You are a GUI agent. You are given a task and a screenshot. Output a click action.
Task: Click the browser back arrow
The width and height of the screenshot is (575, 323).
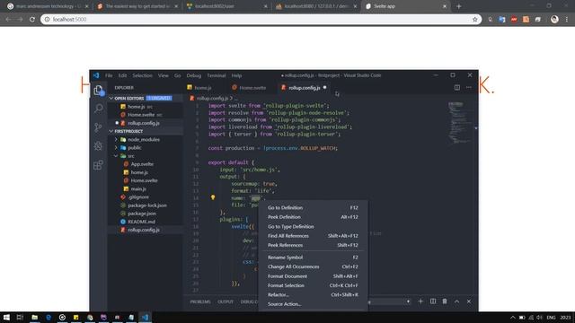pyautogui.click(x=8, y=20)
